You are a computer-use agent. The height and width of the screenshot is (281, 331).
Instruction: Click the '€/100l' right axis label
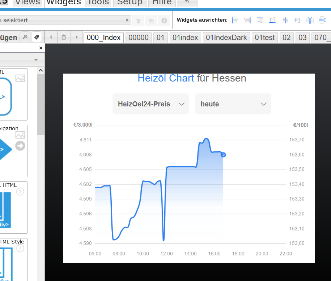coord(300,125)
